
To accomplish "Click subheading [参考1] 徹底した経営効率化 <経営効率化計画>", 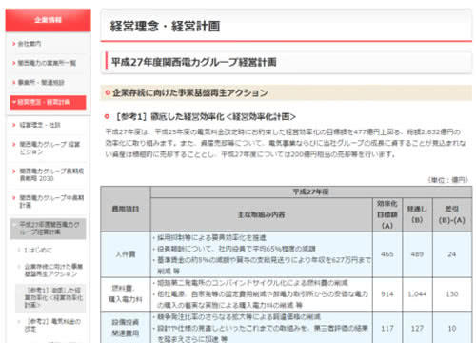I will [x=206, y=117].
